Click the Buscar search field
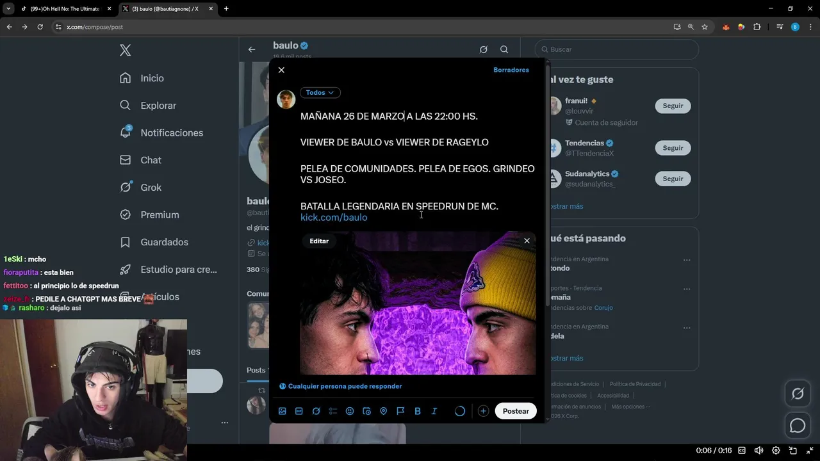Screen dimensions: 820x461 click(x=616, y=49)
